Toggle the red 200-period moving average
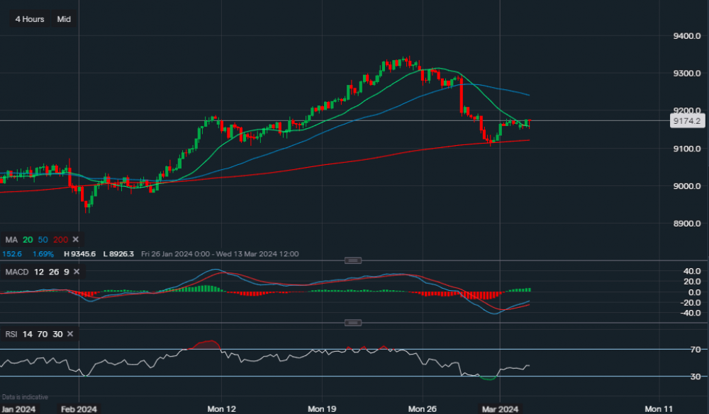The height and width of the screenshot is (414, 709). (60, 239)
